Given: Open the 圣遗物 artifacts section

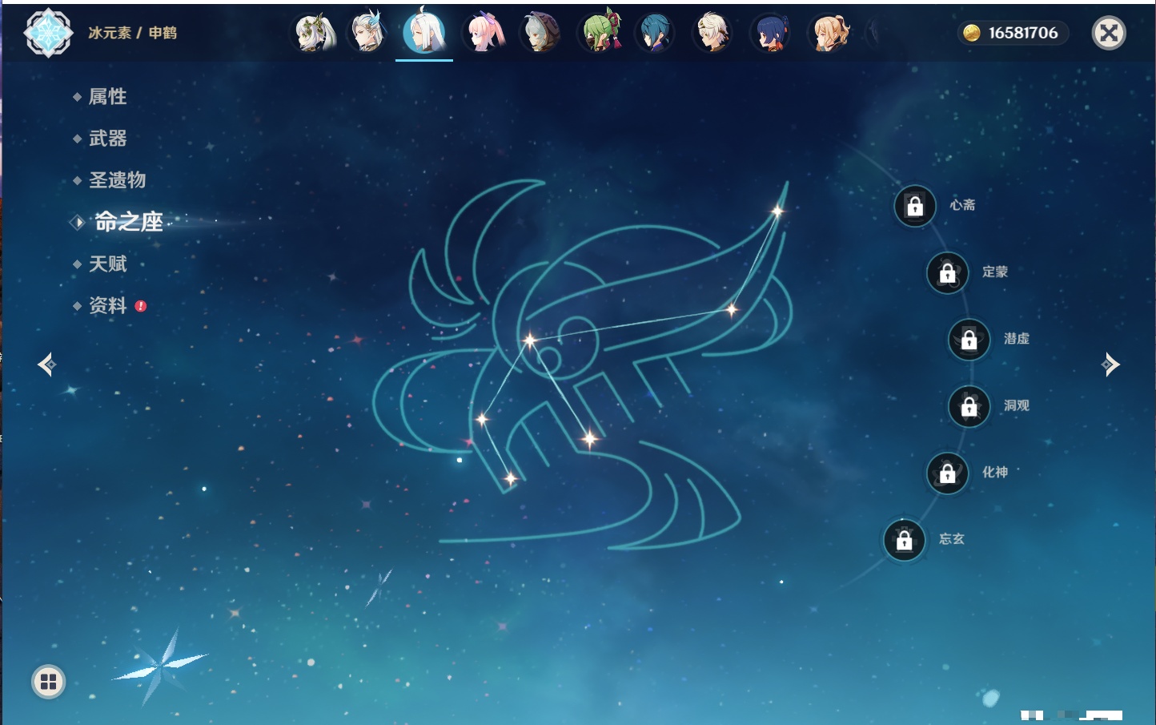Looking at the screenshot, I should pos(117,180).
